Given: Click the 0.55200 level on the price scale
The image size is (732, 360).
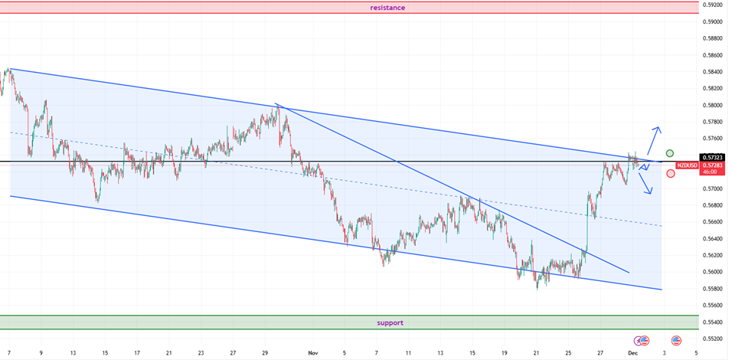Looking at the screenshot, I should (x=712, y=339).
